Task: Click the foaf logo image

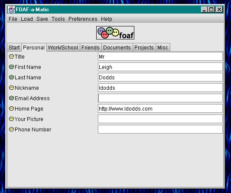Action: pyautogui.click(x=115, y=33)
